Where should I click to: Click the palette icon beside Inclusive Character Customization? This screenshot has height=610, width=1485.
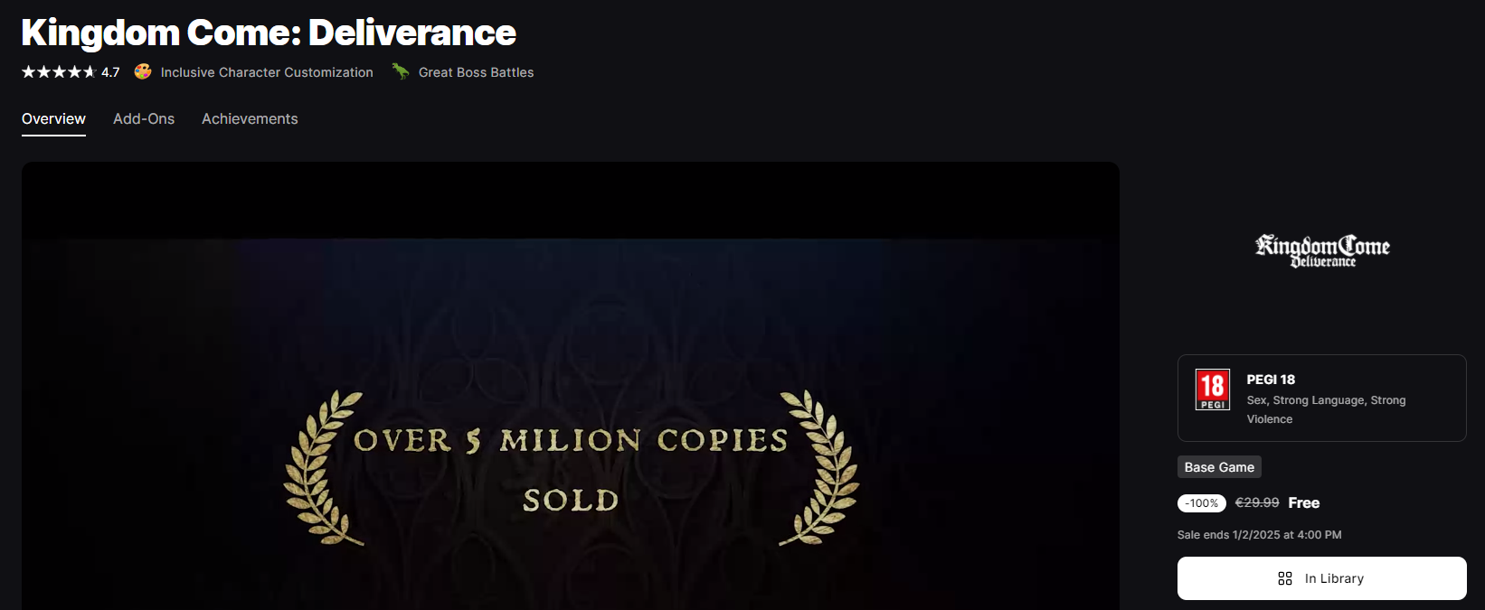tap(143, 71)
